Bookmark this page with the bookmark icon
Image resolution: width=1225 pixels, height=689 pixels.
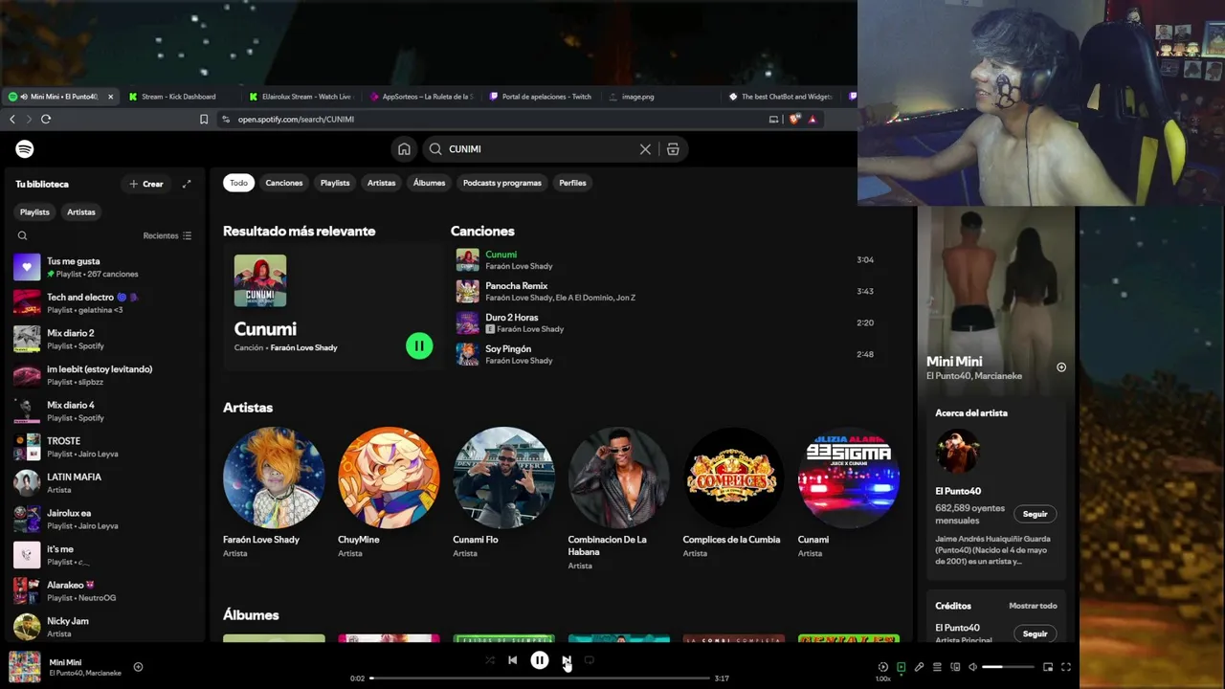[203, 119]
